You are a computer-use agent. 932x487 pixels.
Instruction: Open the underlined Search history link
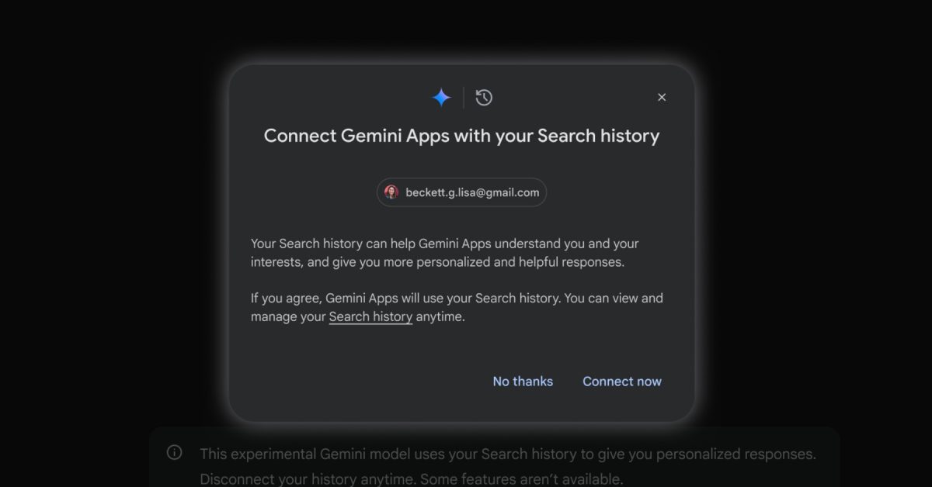click(x=370, y=316)
